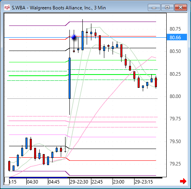Viewport: 191px width, 189px height.
Task: Click the 80.50 price axis label
Action: [x=175, y=51]
